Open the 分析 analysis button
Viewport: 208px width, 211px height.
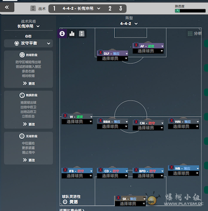pyautogui.click(x=195, y=34)
